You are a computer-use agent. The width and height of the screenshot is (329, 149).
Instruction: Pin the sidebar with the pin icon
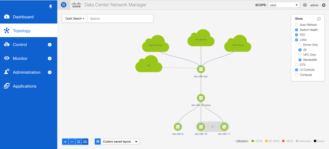(x=50, y=6)
